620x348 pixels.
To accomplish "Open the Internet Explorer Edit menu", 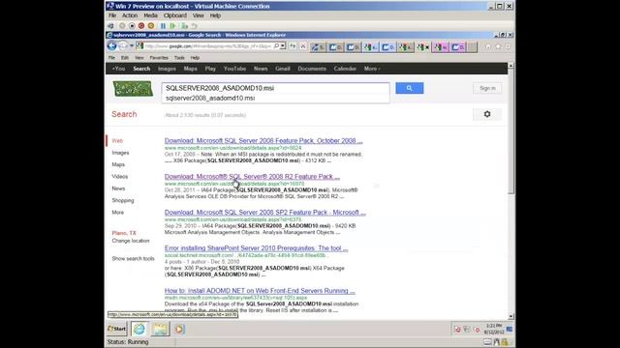I will coord(125,58).
